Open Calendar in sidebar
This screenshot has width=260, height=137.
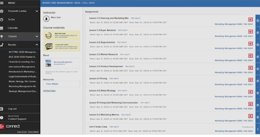(13, 28)
